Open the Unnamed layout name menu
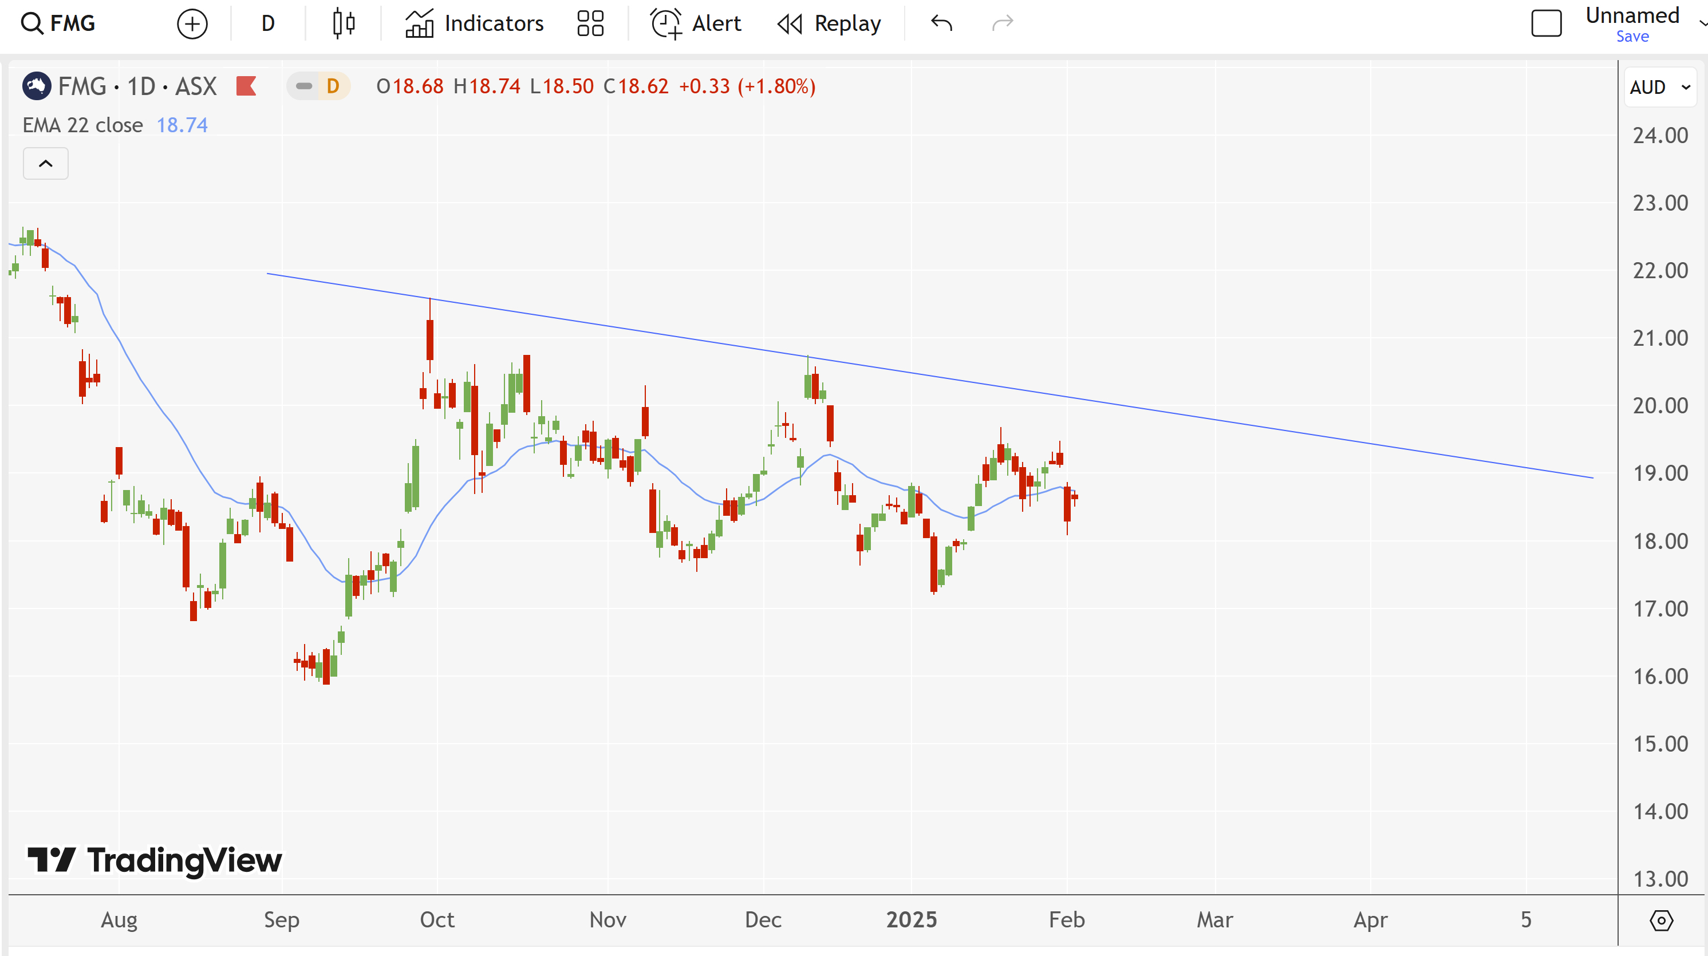Image resolution: width=1708 pixels, height=956 pixels. point(1632,15)
